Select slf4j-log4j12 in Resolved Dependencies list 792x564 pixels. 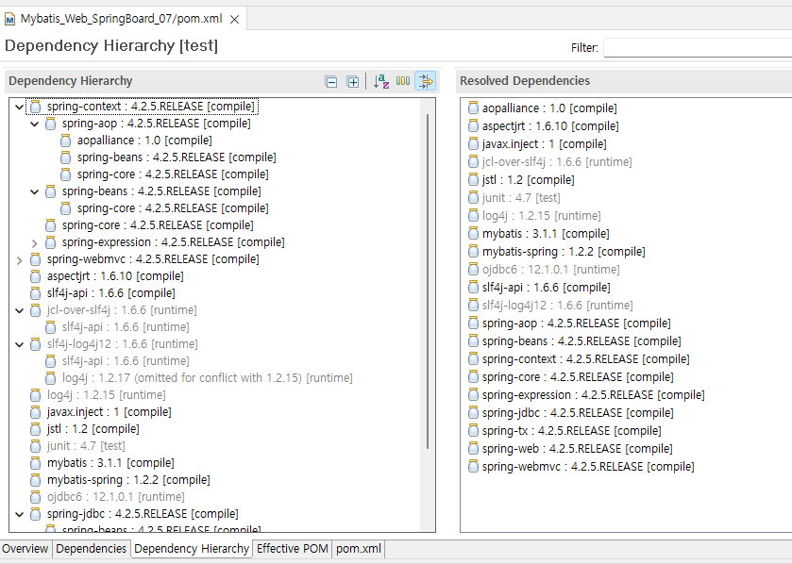tap(557, 306)
